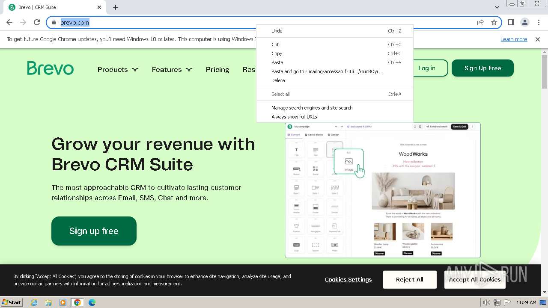Expand the Features dropdown menu
Screen dimensions: 548x308
tap(172, 69)
